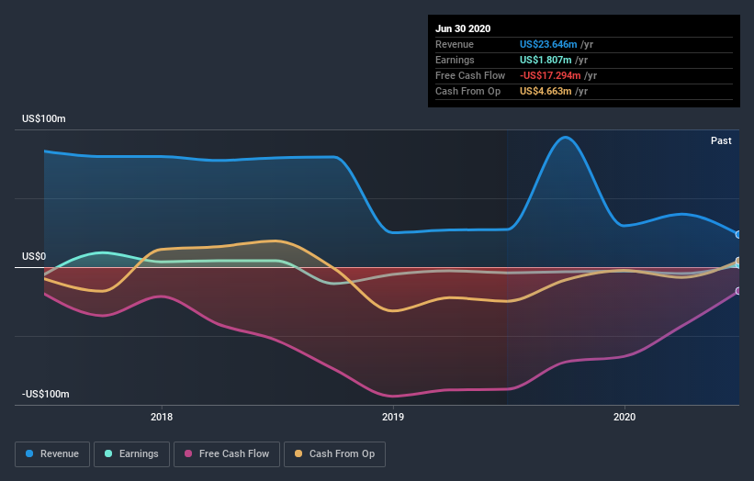The width and height of the screenshot is (754, 481).
Task: Click the Past label on chart
Action: click(x=721, y=140)
